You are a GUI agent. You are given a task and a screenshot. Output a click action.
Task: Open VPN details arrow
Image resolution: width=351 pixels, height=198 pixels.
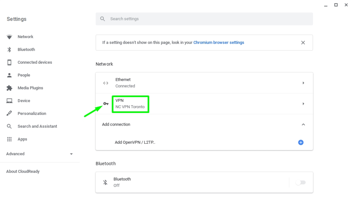click(303, 104)
